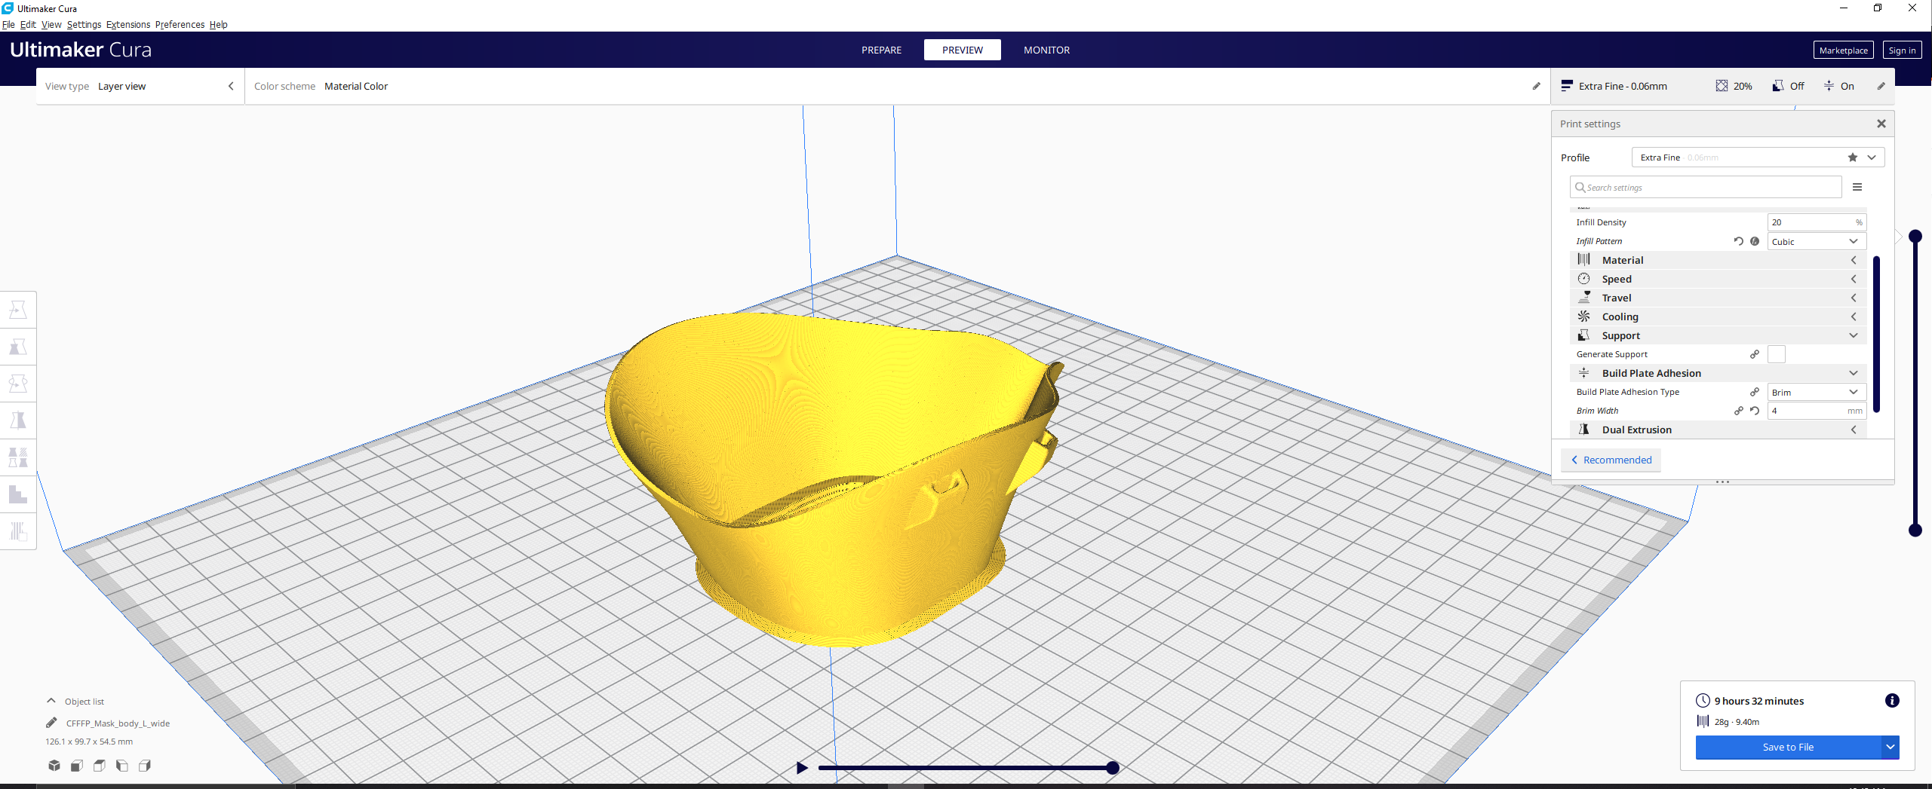Open the Infill Pattern dropdown
The width and height of the screenshot is (1932, 789).
point(1816,241)
